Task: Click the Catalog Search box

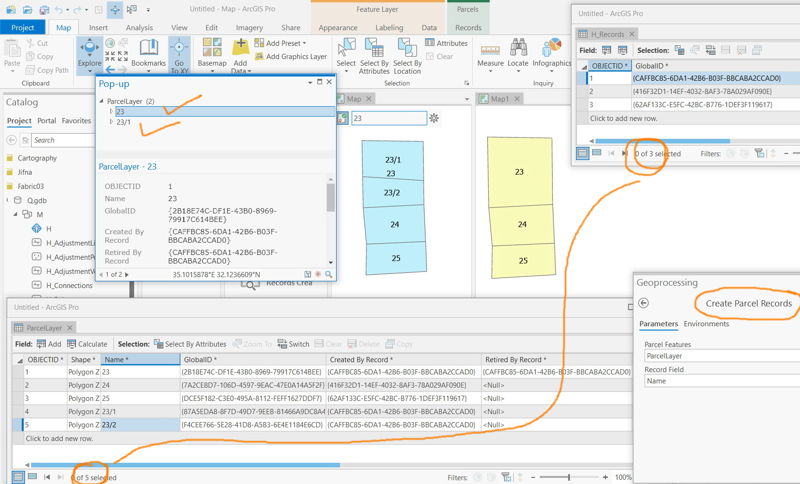Action: pyautogui.click(x=63, y=140)
